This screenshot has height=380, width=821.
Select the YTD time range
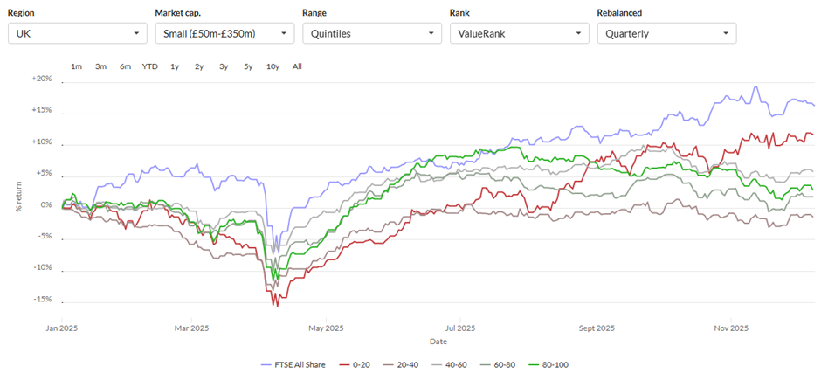point(148,66)
